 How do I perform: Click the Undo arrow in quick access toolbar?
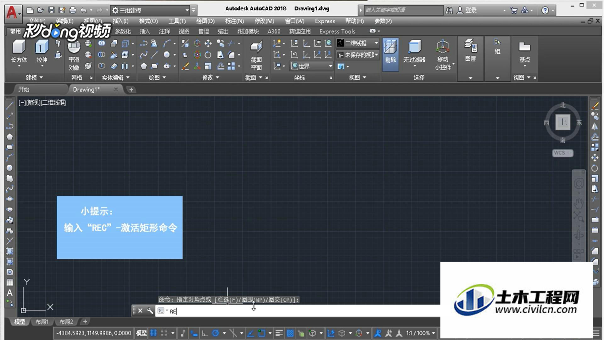point(83,10)
